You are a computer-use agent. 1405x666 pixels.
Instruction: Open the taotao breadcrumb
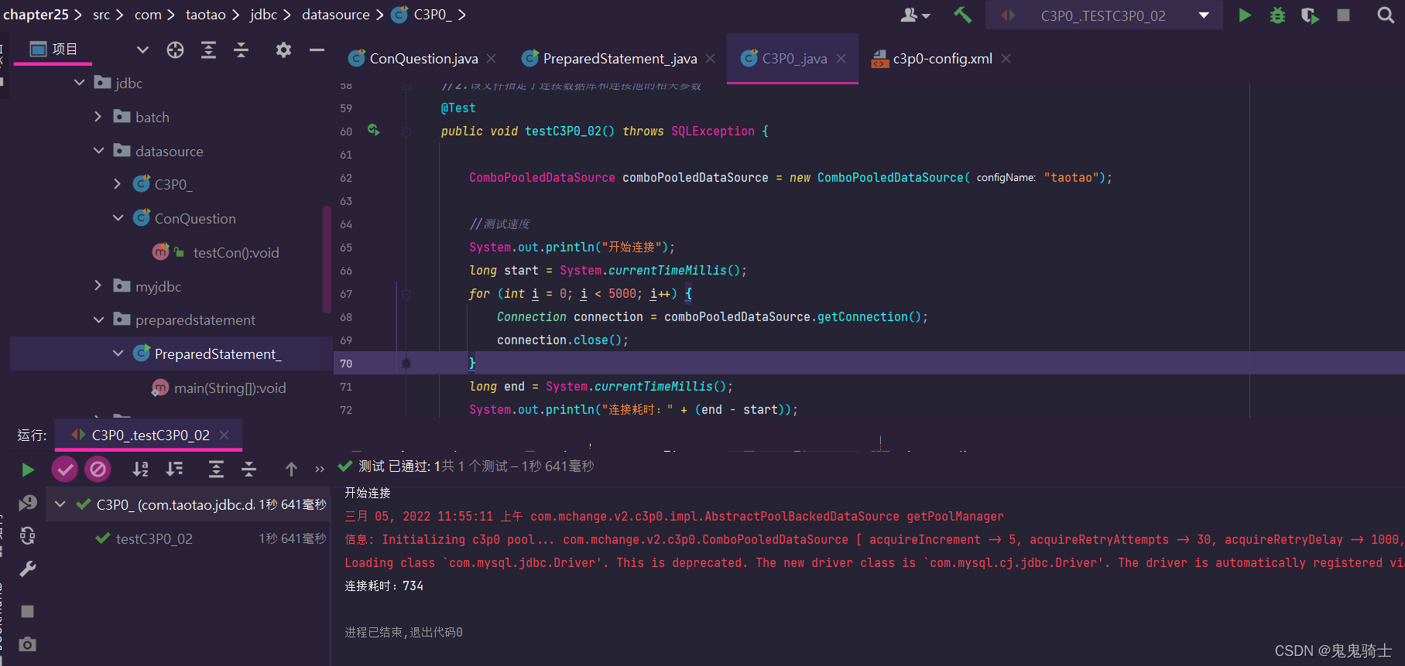pos(206,15)
